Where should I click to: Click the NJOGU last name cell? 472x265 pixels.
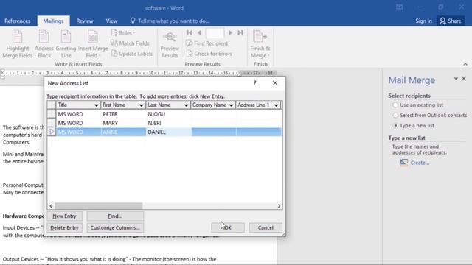pos(168,114)
